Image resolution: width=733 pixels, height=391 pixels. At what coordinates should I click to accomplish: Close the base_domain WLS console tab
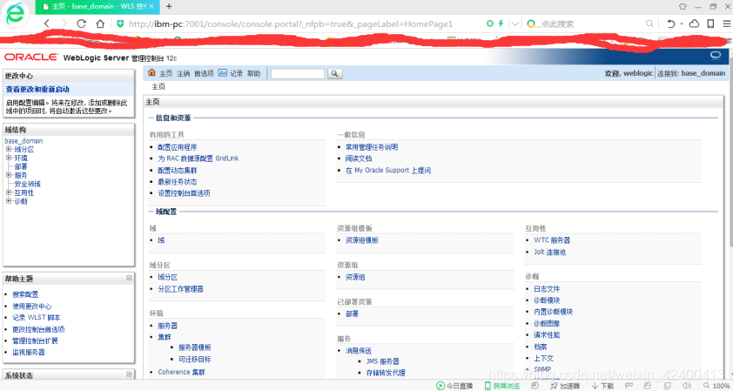152,7
